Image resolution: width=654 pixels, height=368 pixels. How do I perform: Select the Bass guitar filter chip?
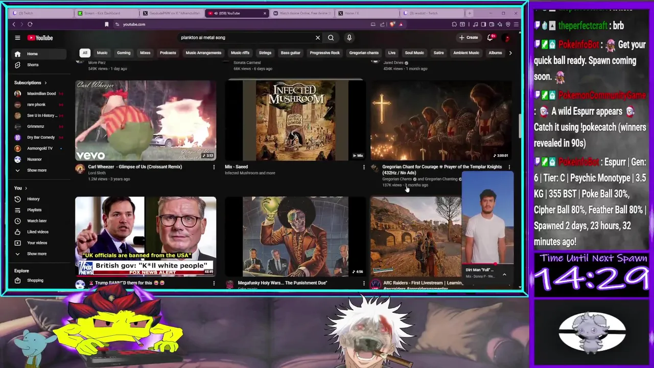[x=290, y=53]
